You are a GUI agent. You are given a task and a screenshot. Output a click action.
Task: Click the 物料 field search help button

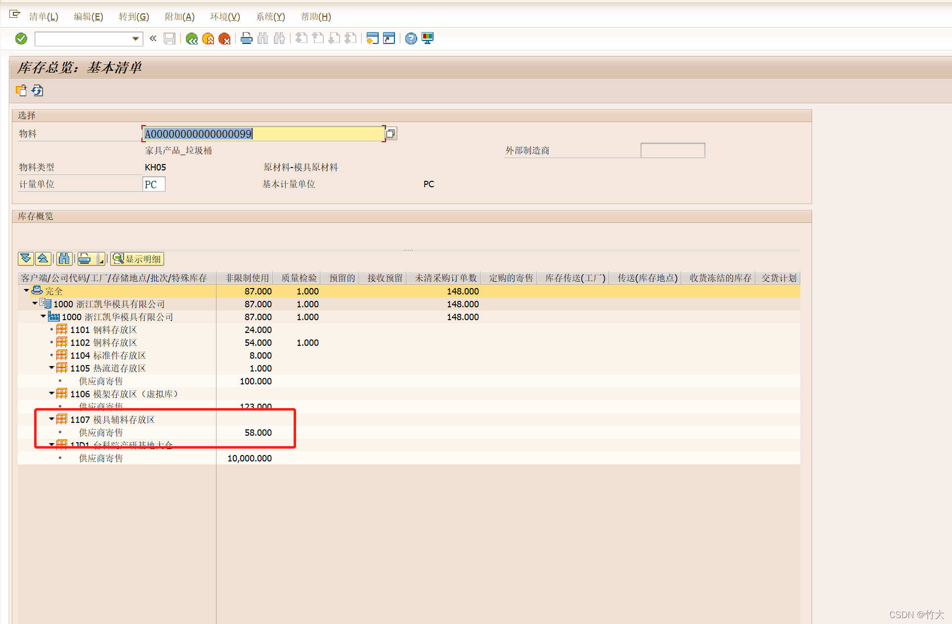click(390, 133)
